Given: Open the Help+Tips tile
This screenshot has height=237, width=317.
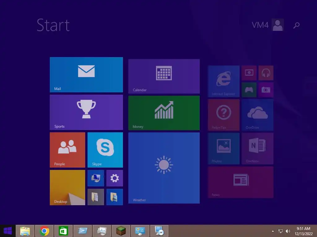Looking at the screenshot, I should click(224, 115).
